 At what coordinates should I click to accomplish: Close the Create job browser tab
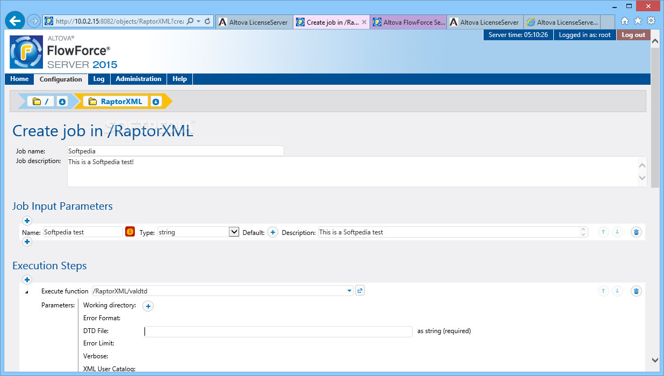point(364,22)
